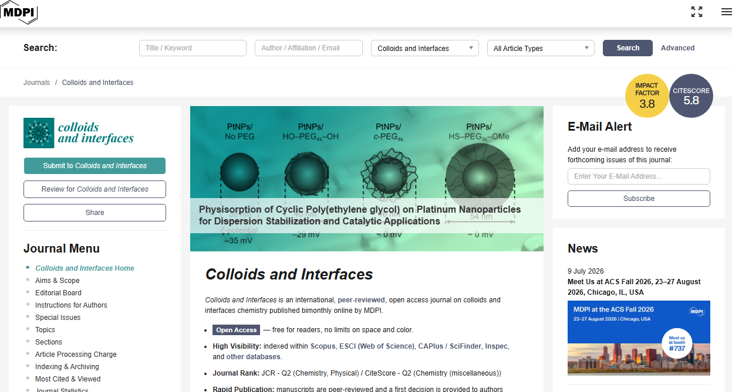
Task: Click the Subscribe button
Action: click(x=639, y=199)
